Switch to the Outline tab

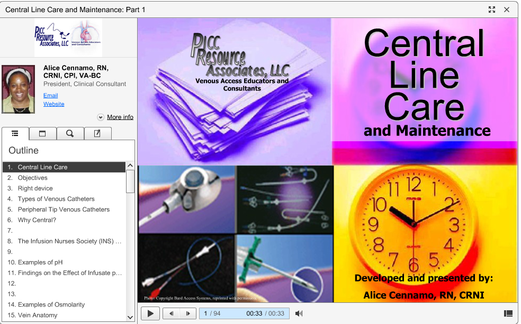15,133
